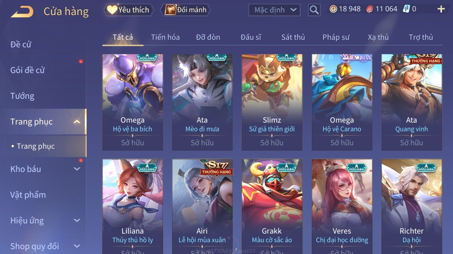The height and width of the screenshot is (254, 453).
Task: Open Gói đề cử in the sidebar
Action: (27, 70)
